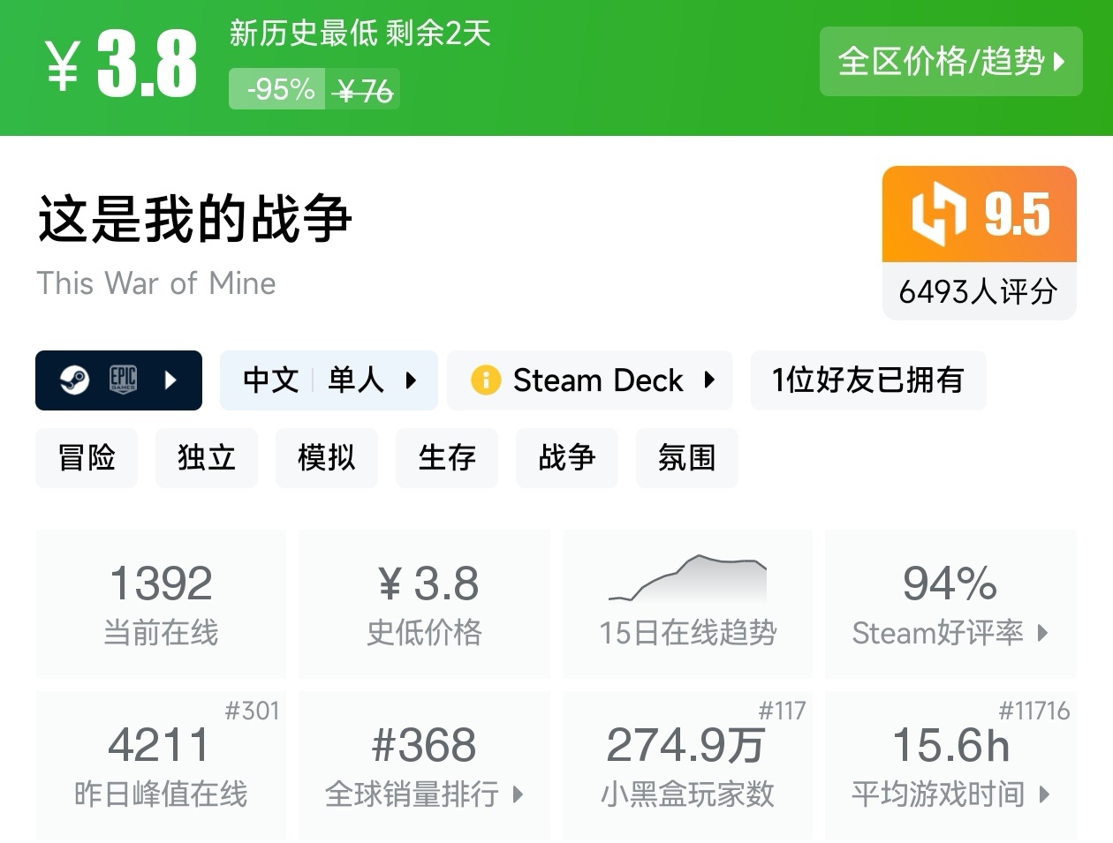
Task: Select the 战争 genre tag
Action: coord(567,458)
